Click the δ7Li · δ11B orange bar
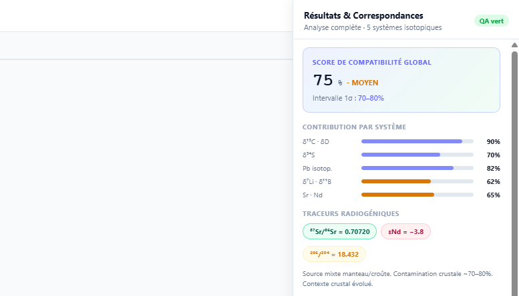The height and width of the screenshot is (296, 519). (417, 181)
